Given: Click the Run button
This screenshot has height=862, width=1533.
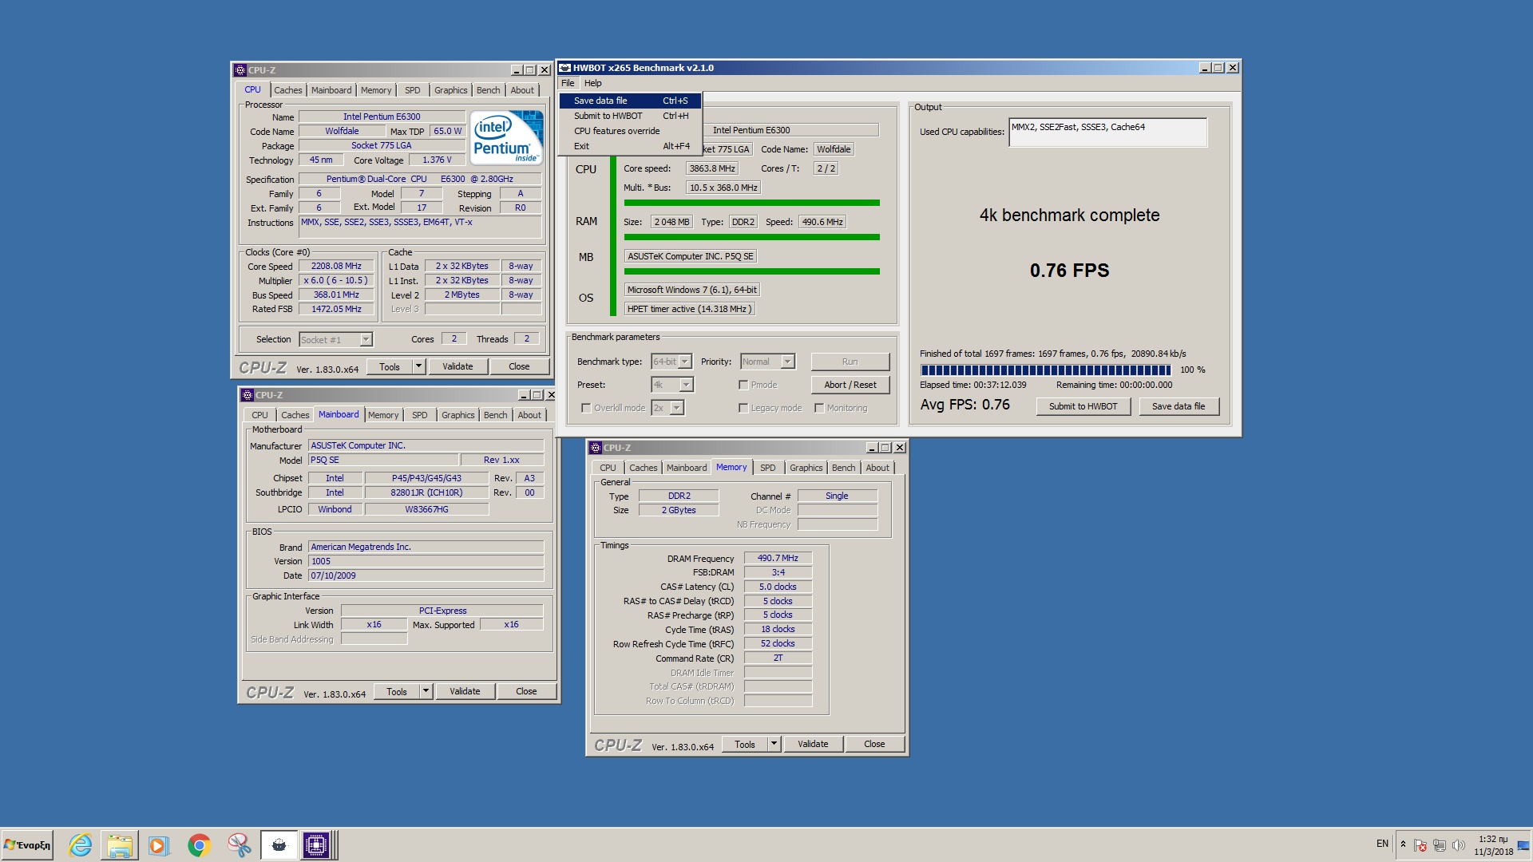Looking at the screenshot, I should [x=850, y=362].
